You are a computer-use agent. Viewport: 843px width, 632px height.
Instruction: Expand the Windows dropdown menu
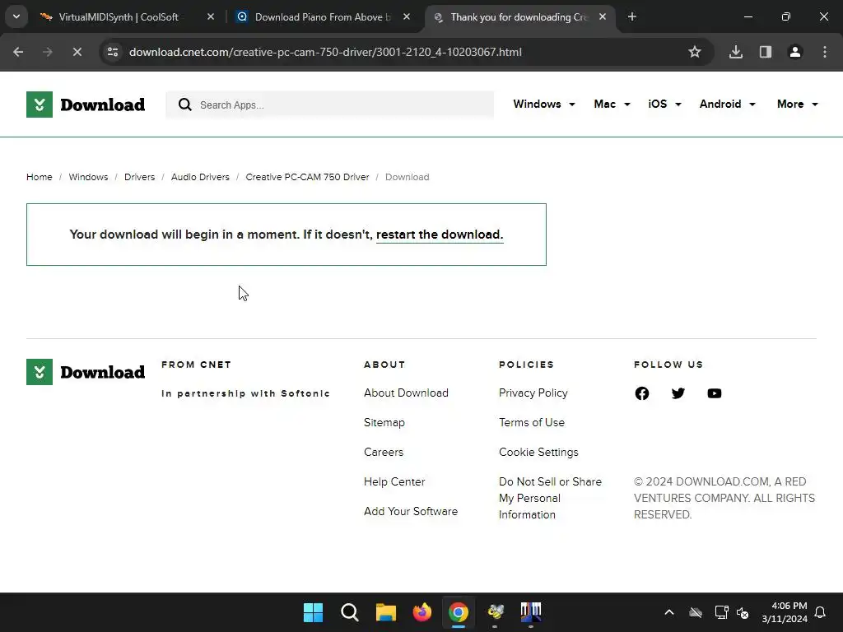544,105
